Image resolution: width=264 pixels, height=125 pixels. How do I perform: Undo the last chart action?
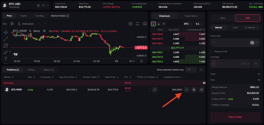(39, 24)
